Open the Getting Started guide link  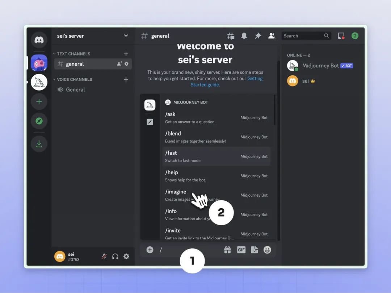coord(226,81)
